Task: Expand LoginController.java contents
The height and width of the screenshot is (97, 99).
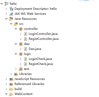Action: pyautogui.click(x=21, y=34)
